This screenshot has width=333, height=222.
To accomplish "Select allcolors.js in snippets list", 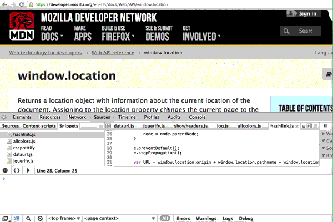I will tap(24, 141).
